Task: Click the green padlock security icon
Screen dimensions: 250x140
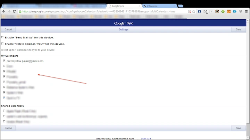Action: tap(20, 11)
